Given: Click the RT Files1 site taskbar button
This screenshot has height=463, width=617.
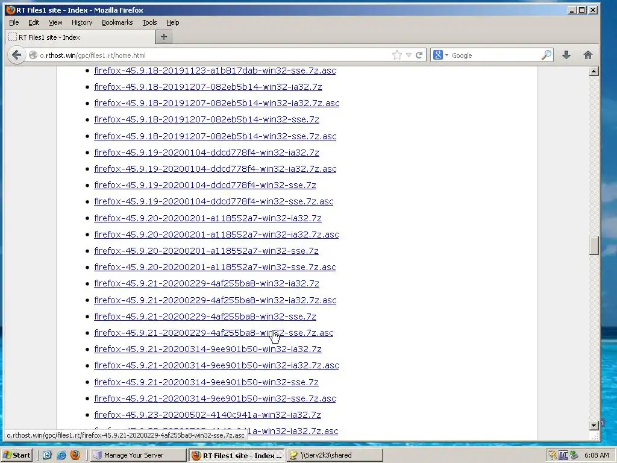Looking at the screenshot, I should 237,455.
